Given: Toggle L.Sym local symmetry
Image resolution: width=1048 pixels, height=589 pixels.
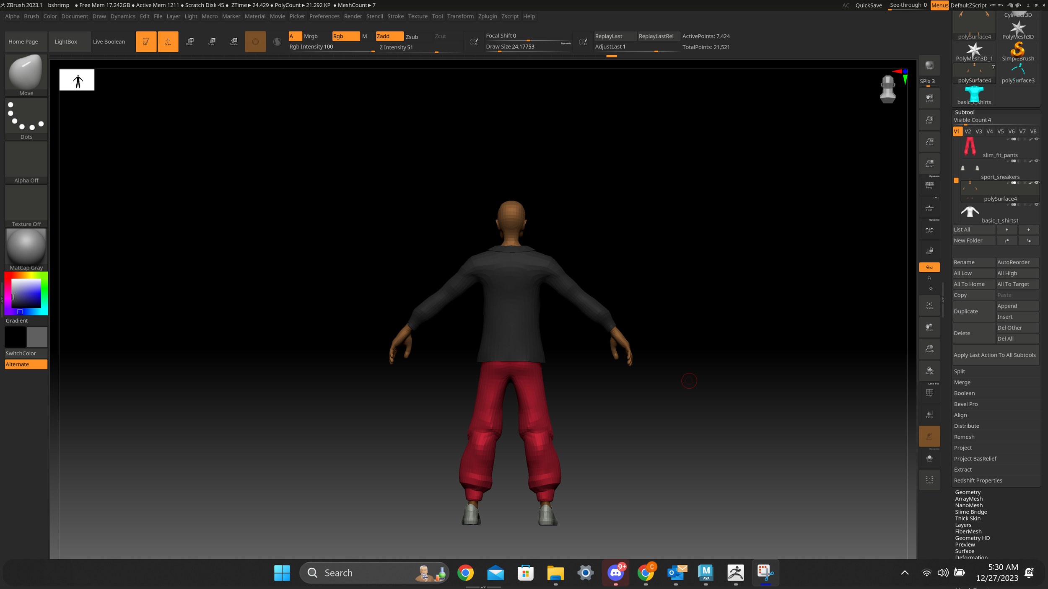Looking at the screenshot, I should 929,230.
